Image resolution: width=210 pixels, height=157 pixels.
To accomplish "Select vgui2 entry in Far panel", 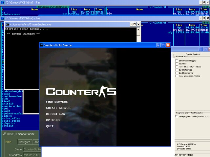I will 6,111.
